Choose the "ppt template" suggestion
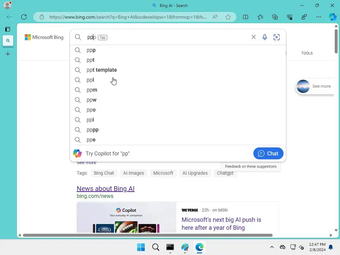The height and width of the screenshot is (255, 340). coord(178,70)
